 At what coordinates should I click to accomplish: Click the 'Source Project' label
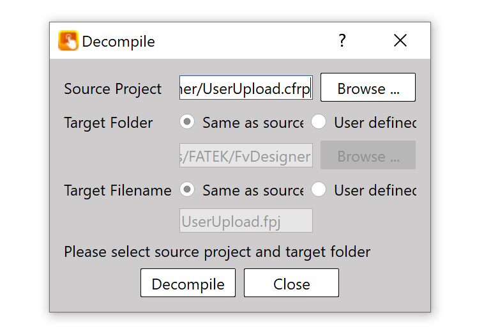[x=113, y=89]
